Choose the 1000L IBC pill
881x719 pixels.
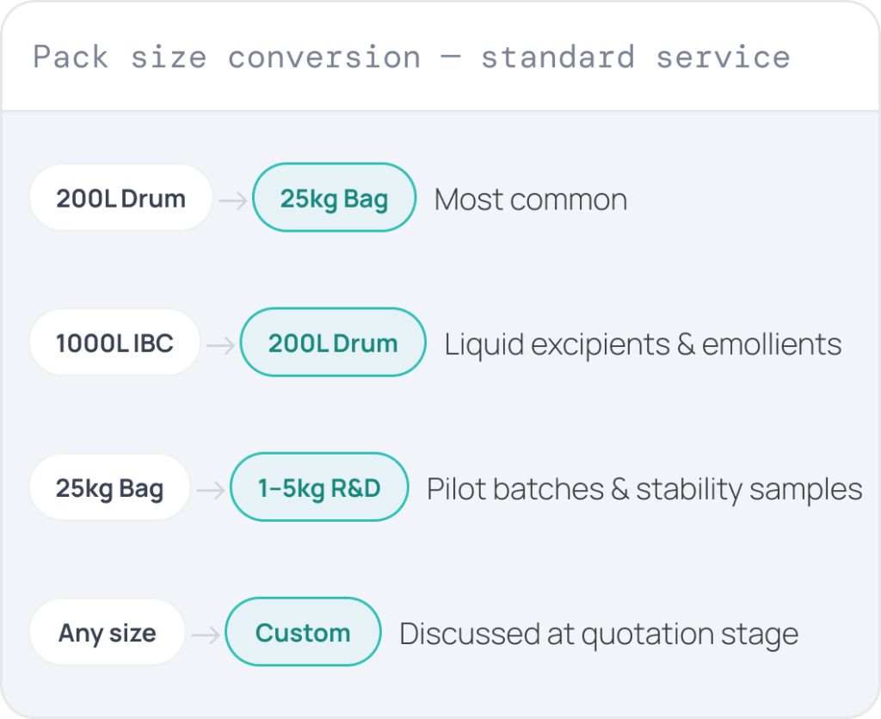coord(114,343)
